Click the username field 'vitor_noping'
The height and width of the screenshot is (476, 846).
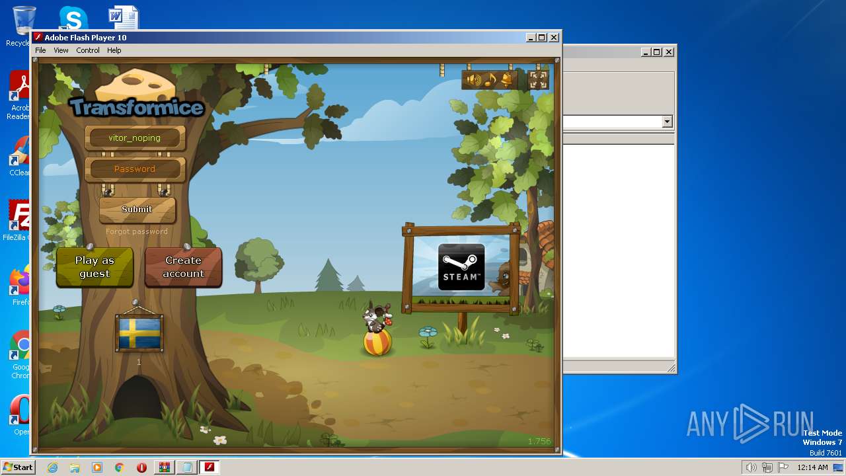[x=135, y=138]
